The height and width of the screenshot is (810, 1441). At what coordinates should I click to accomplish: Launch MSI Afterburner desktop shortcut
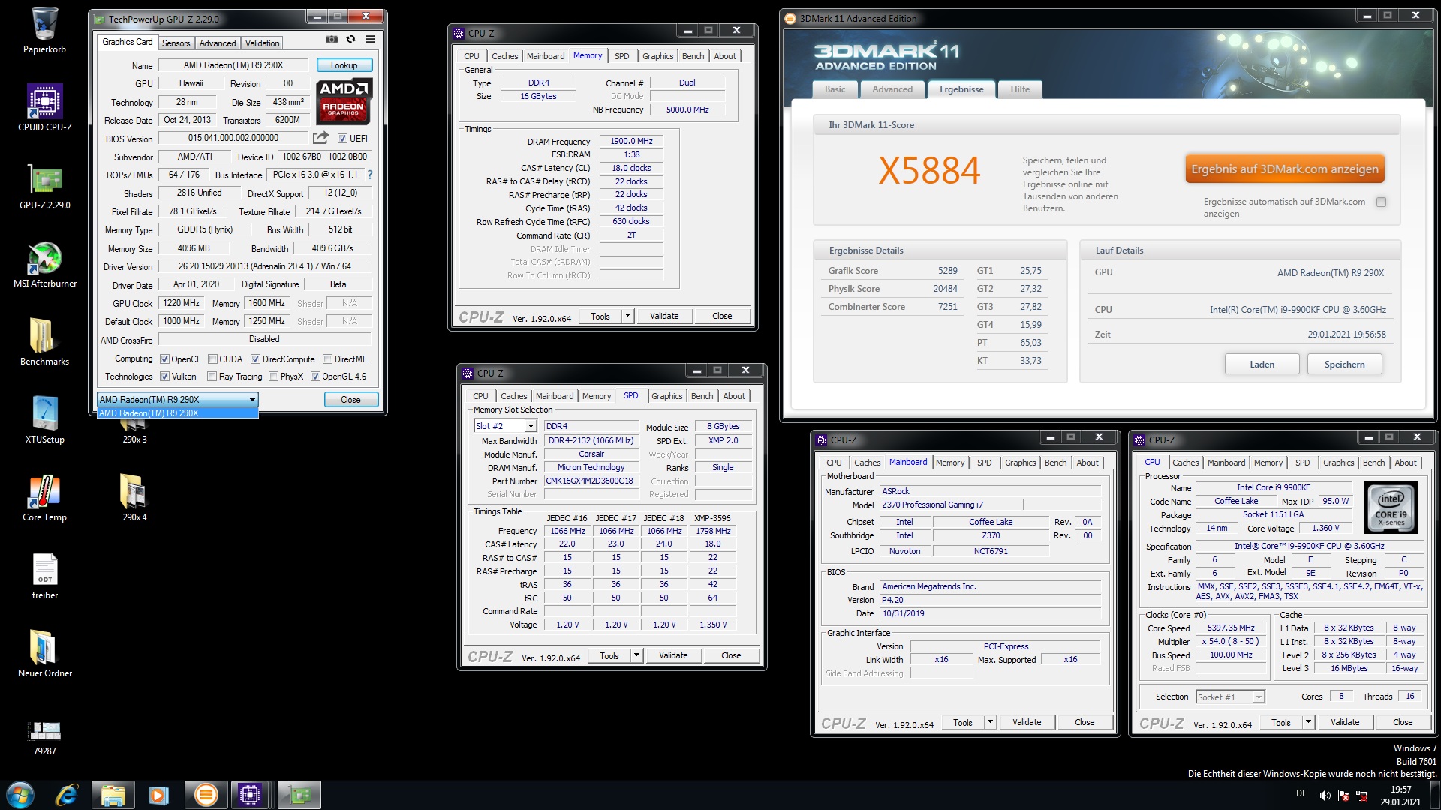(45, 264)
